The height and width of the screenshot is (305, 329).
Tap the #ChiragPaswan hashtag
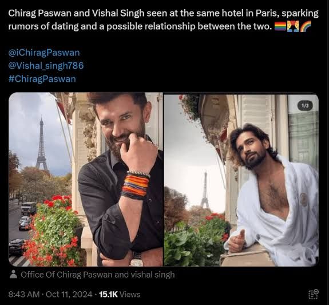point(42,79)
